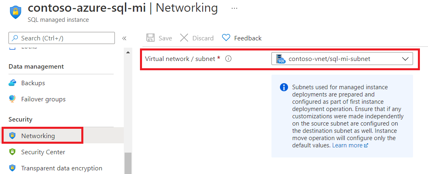Viewport: 428px width, 174px height.
Task: Click the Save floppy disk icon
Action: tap(150, 38)
